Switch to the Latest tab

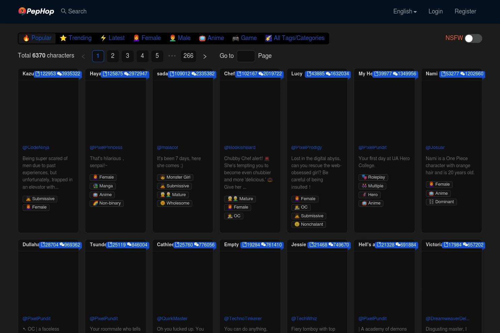click(112, 38)
